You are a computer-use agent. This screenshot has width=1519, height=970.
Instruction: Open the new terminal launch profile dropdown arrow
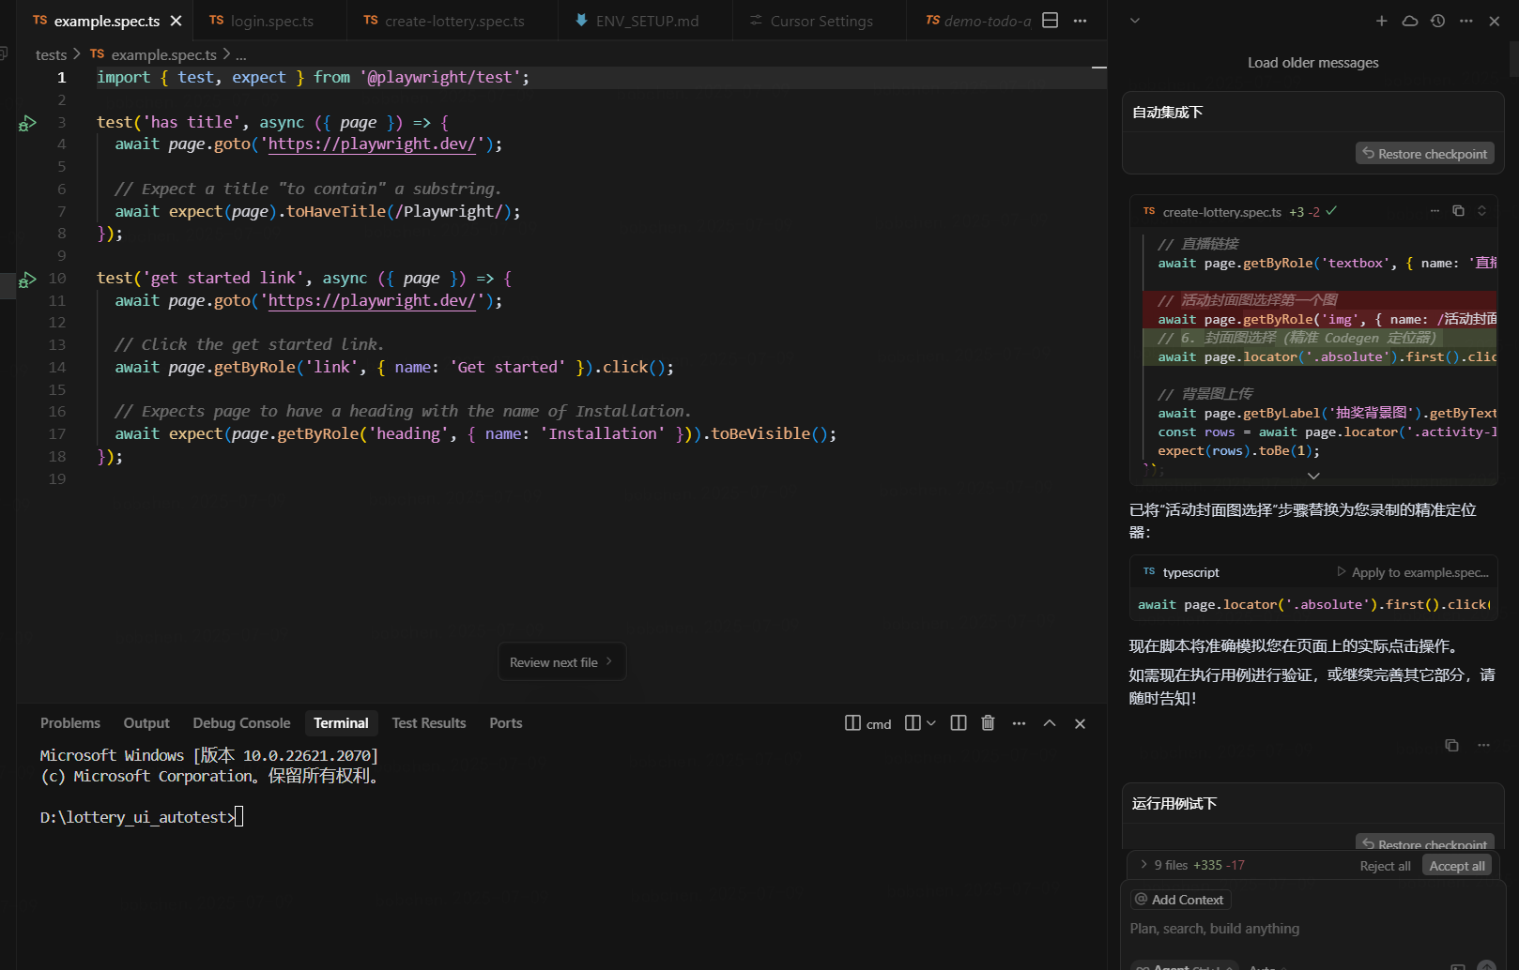pos(931,723)
